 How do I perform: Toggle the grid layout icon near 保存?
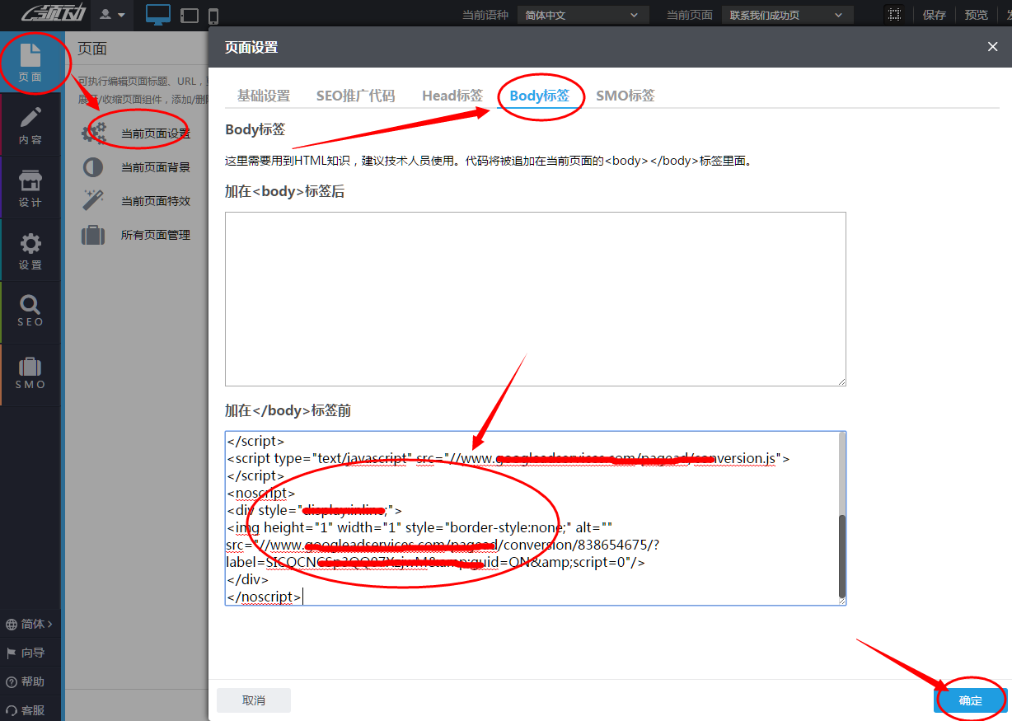[x=895, y=14]
